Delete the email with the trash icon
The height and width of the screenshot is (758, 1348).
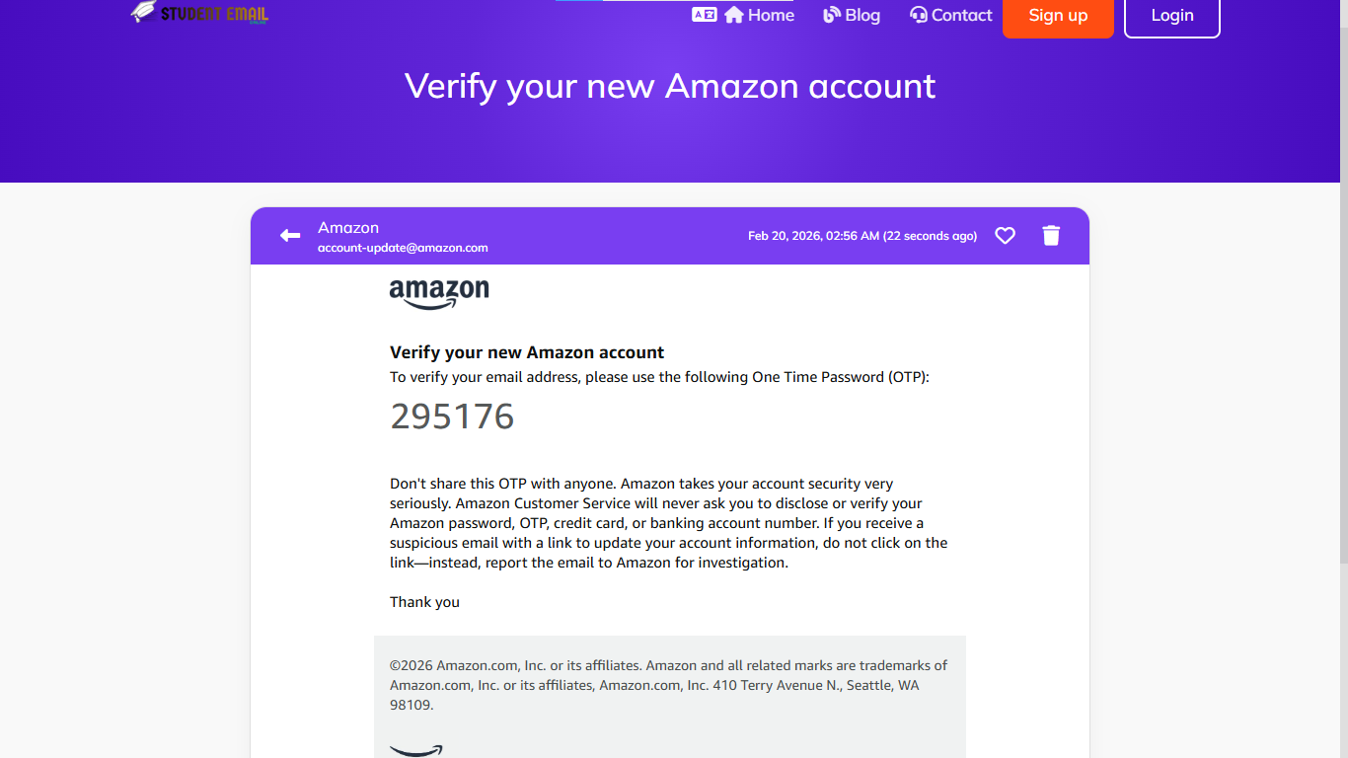tap(1051, 235)
